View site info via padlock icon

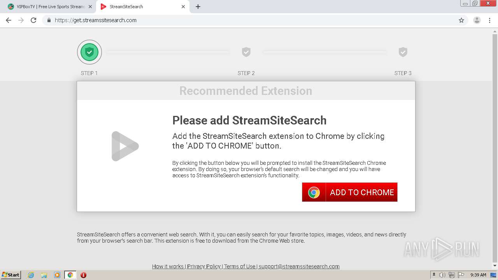[x=49, y=20]
